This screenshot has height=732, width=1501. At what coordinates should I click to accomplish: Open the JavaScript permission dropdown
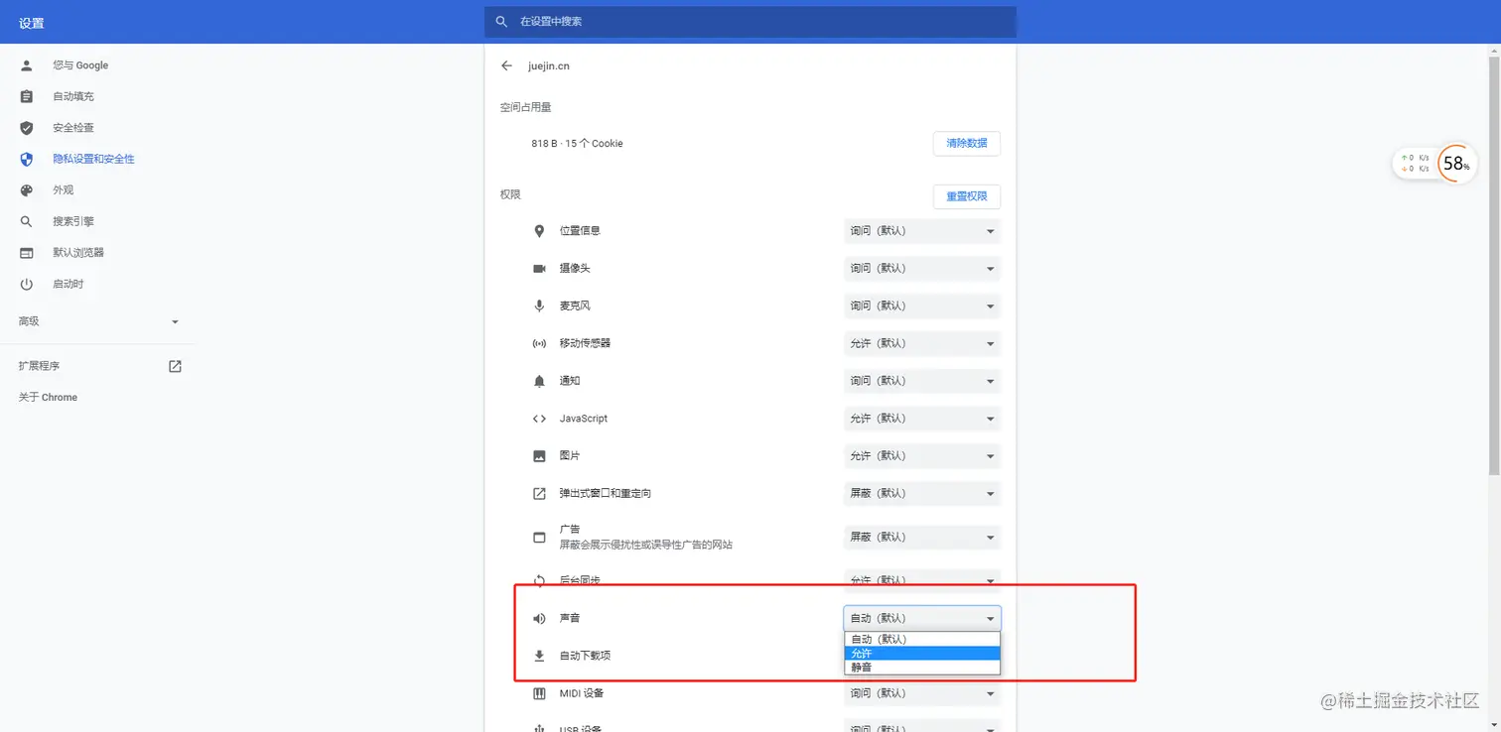(921, 419)
